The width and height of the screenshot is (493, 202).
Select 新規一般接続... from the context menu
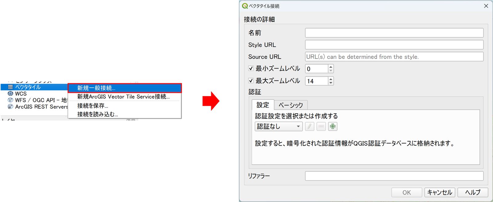point(125,88)
